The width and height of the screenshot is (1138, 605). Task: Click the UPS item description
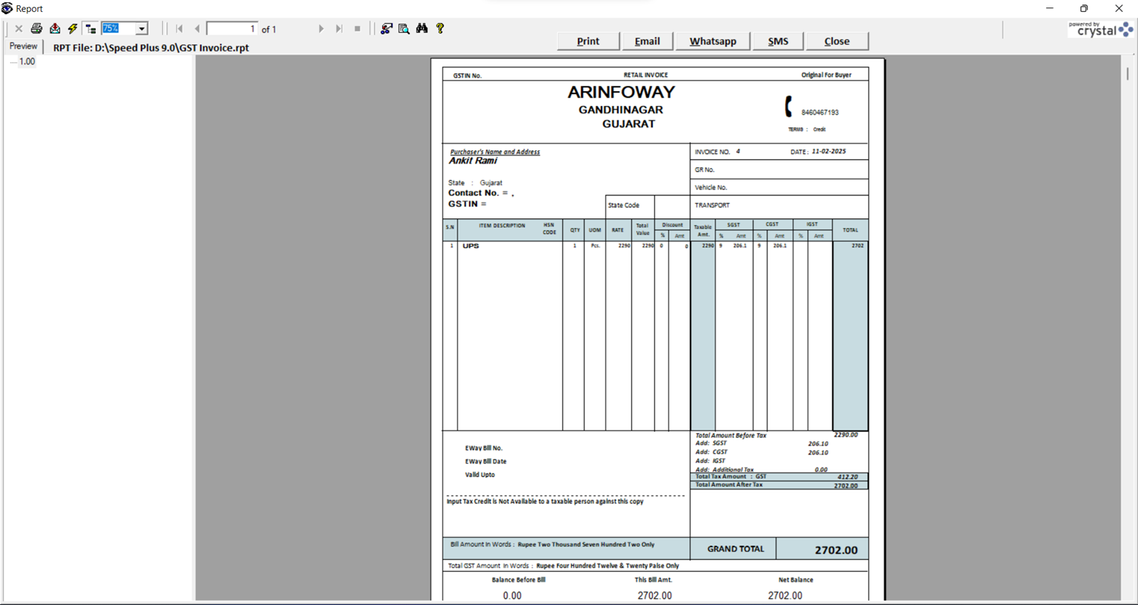point(470,246)
